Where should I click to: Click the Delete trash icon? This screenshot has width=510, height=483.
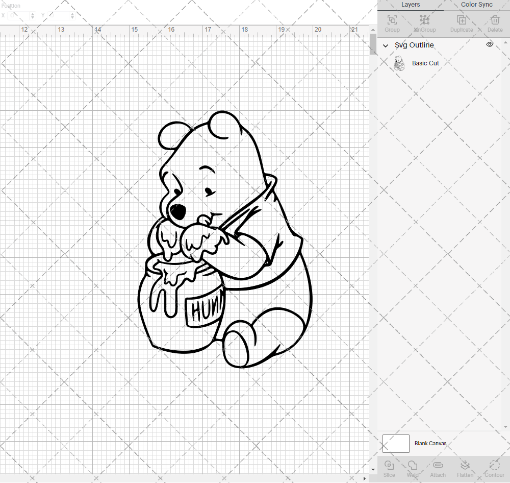click(494, 20)
